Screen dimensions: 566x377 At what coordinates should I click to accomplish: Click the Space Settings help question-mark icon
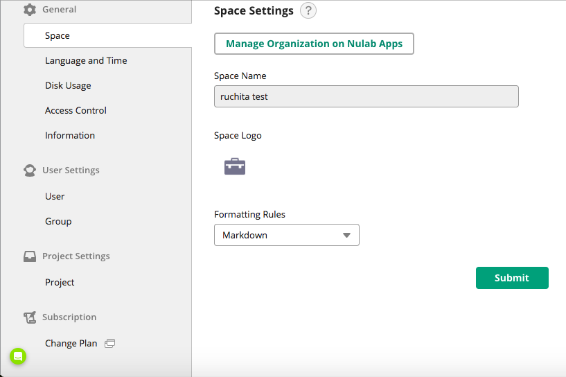[308, 10]
